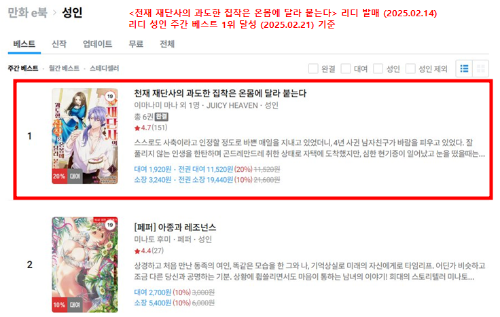Image resolution: width=500 pixels, height=317 pixels.
Task: Select the 무료 tab
Action: click(x=136, y=44)
